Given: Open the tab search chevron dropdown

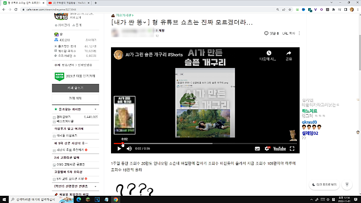Looking at the screenshot, I should click(331, 3).
